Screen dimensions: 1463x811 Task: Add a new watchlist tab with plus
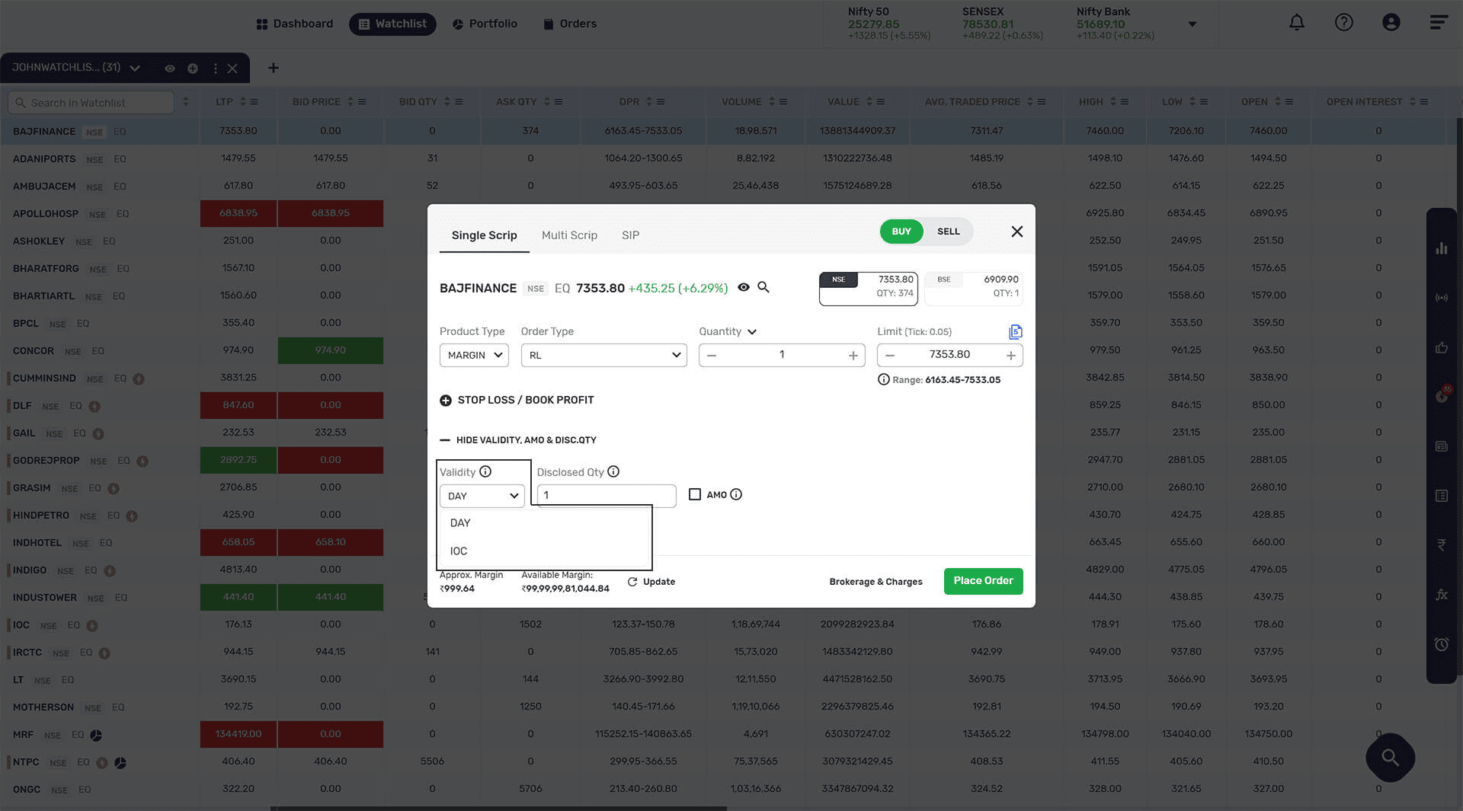(x=273, y=68)
